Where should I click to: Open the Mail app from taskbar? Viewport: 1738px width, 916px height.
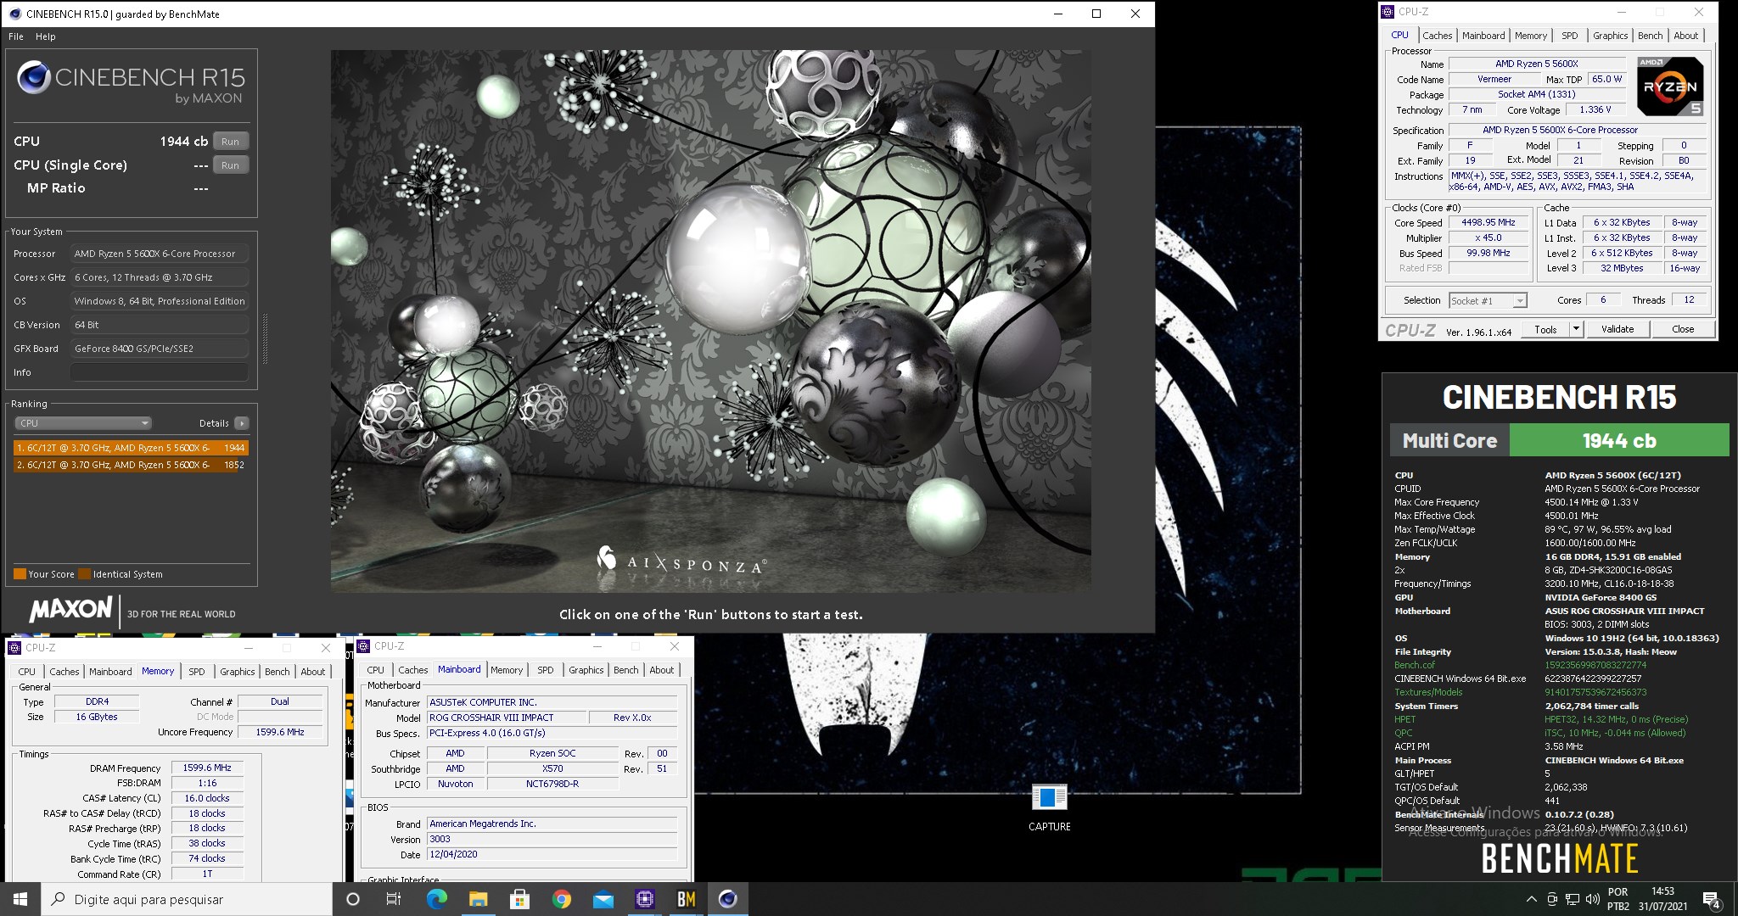tap(603, 899)
